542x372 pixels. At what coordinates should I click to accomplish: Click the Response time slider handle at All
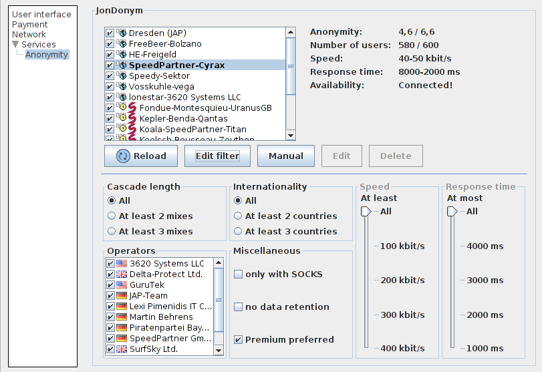[452, 212]
